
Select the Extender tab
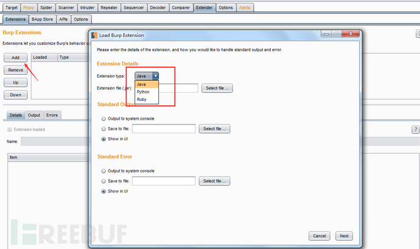pyautogui.click(x=204, y=8)
